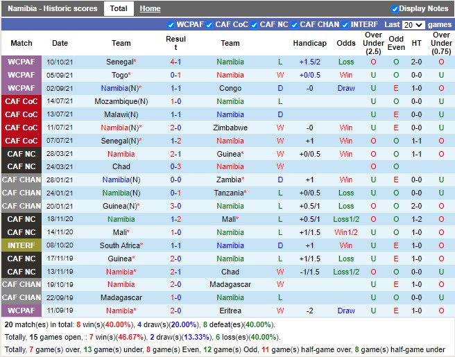Toggle the Display Notes checkbox
The height and width of the screenshot is (357, 455).
click(x=395, y=9)
